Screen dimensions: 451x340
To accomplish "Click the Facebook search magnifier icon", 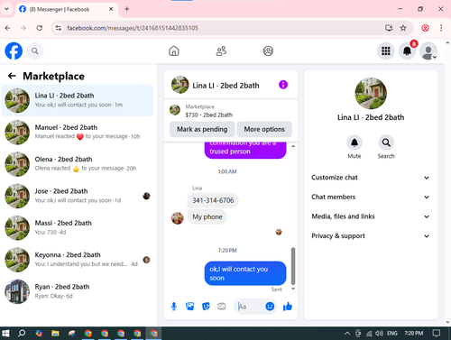I will pyautogui.click(x=35, y=51).
